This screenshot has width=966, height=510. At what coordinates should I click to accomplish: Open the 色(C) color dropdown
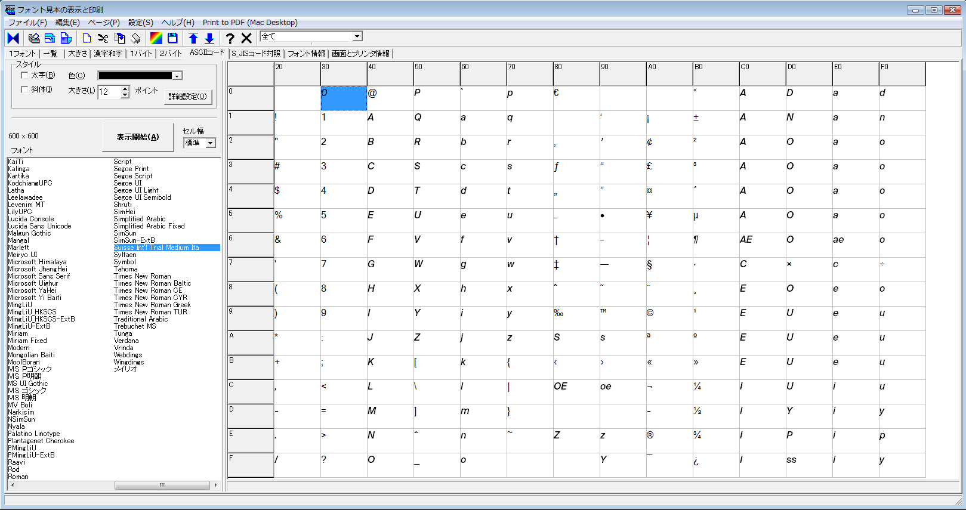(x=177, y=76)
